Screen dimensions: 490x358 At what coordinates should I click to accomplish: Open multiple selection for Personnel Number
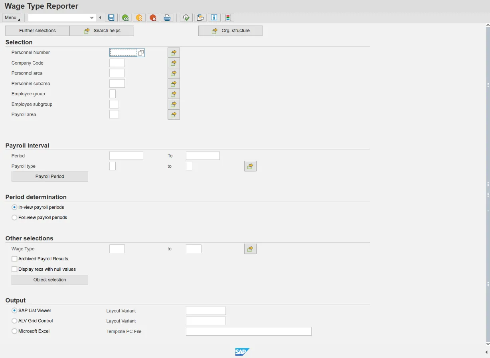(x=174, y=53)
